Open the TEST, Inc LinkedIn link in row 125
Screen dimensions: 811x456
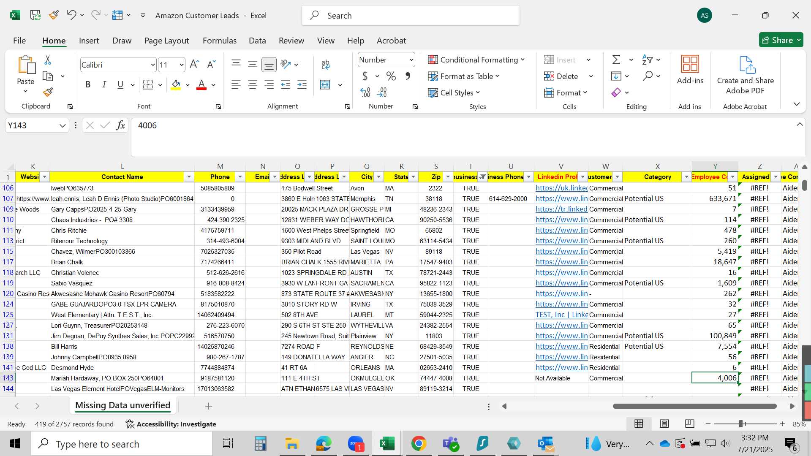(x=561, y=315)
